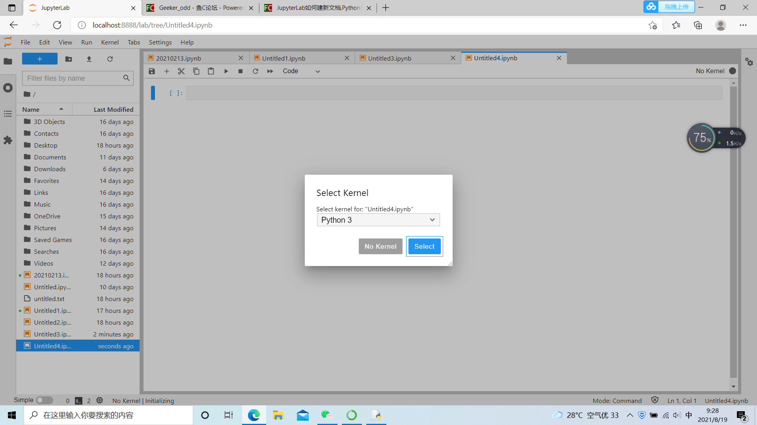Viewport: 757px width, 425px height.
Task: Sort files by Name column
Action: (x=44, y=109)
